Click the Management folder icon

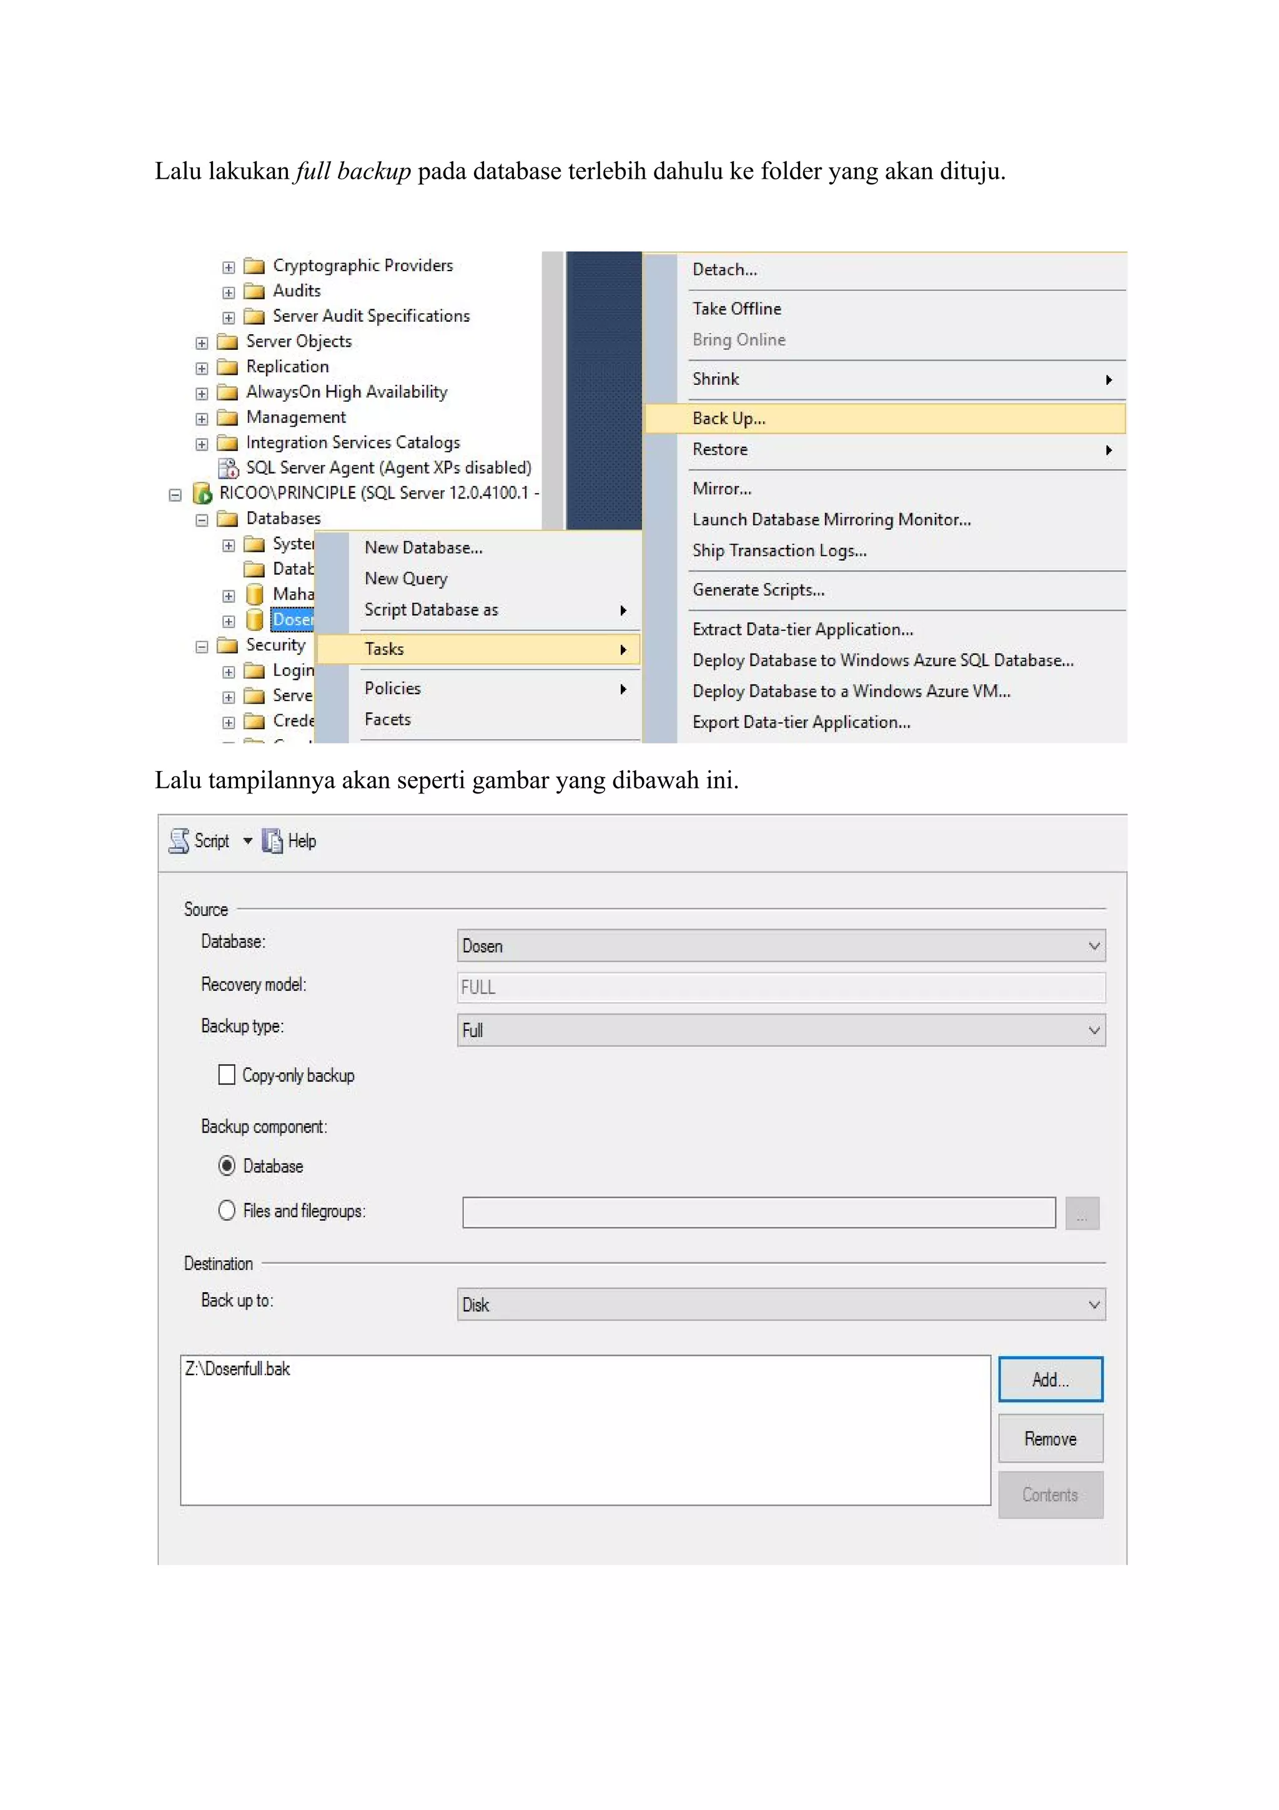pos(227,417)
